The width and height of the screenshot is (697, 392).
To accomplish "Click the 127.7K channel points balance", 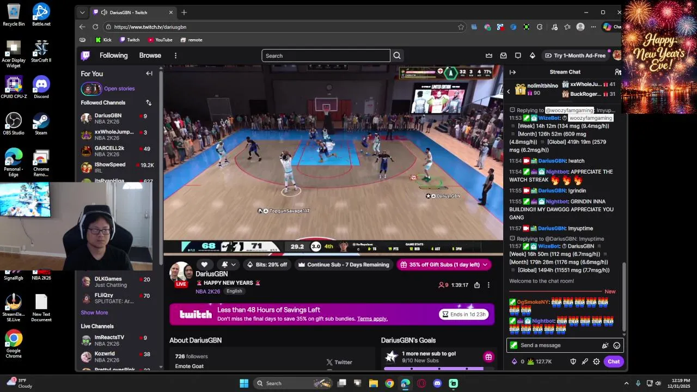I will tap(539, 362).
